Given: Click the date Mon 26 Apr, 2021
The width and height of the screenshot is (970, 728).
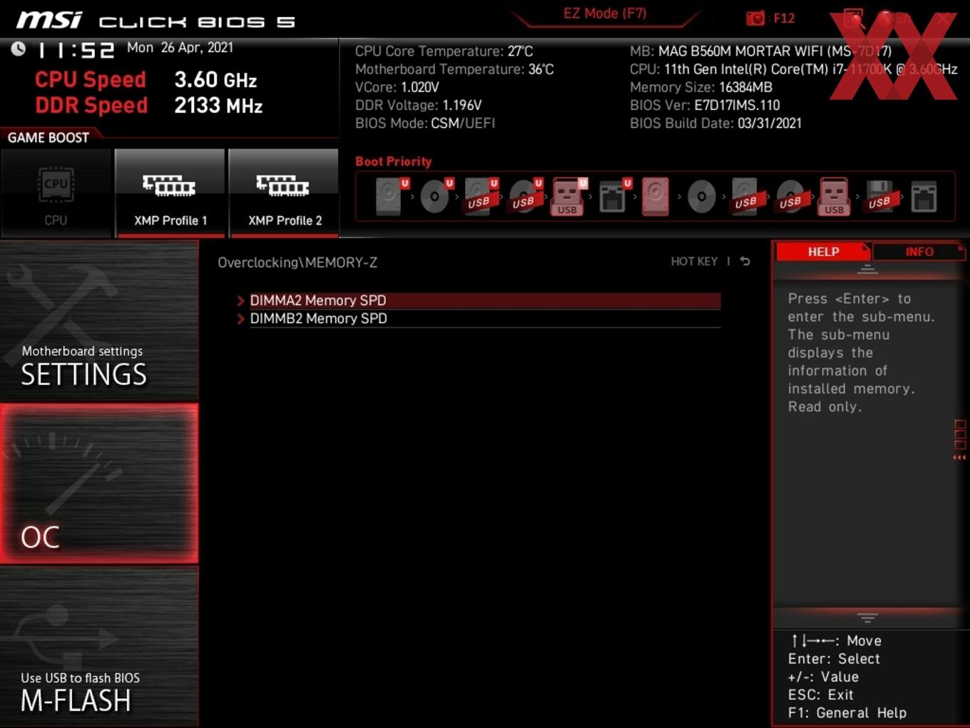Looking at the screenshot, I should pos(180,47).
